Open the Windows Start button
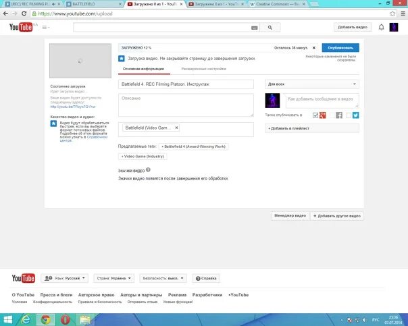This screenshot has width=408, height=326. 7,320
